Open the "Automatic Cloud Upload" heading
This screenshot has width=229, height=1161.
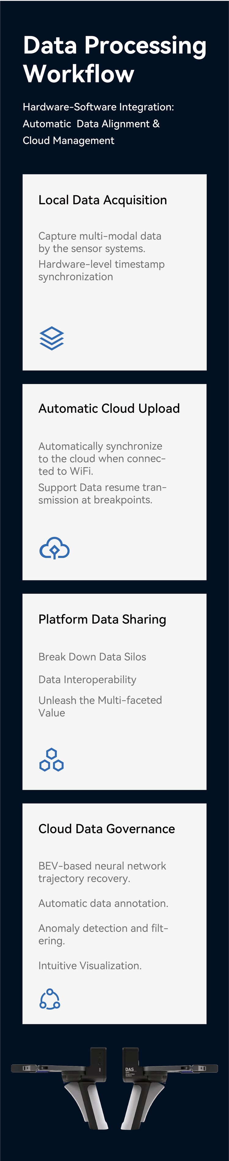pyautogui.click(x=109, y=408)
